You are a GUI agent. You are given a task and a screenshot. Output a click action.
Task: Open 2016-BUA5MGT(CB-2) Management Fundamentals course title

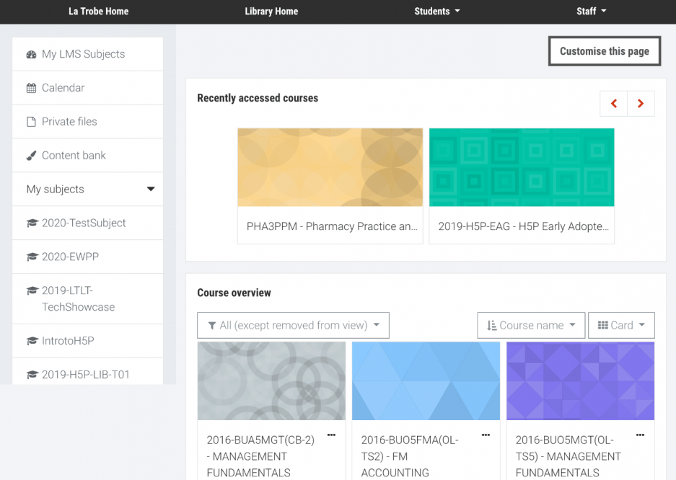pyautogui.click(x=260, y=456)
